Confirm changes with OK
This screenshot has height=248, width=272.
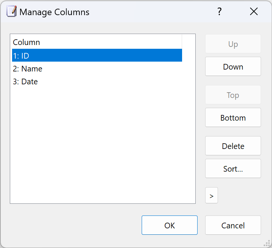(x=170, y=225)
